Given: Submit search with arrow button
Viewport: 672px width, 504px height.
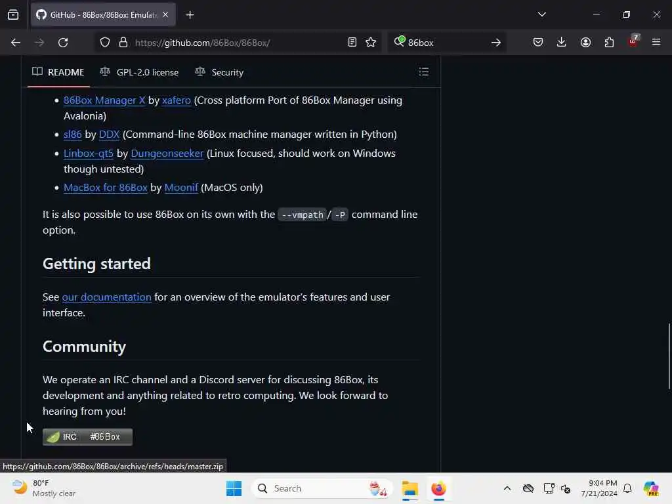Looking at the screenshot, I should point(496,43).
